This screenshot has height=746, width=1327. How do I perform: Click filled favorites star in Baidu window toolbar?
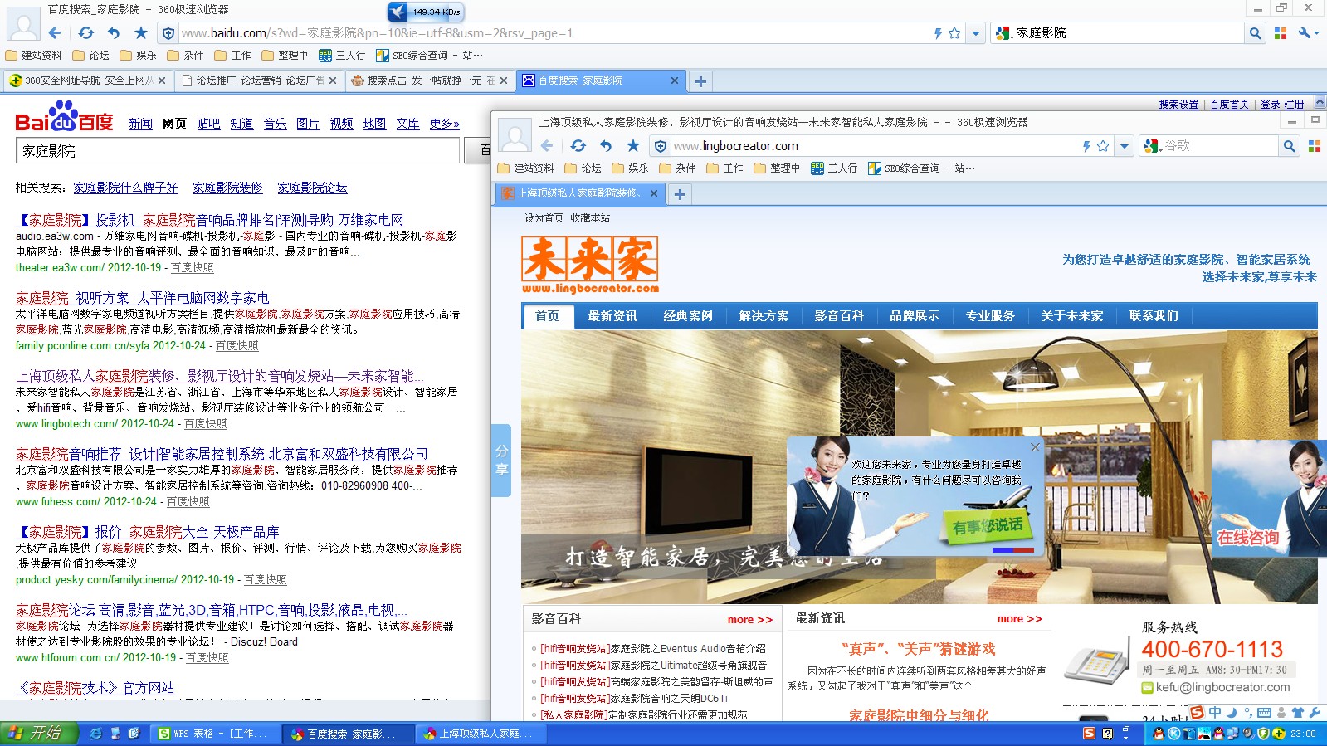point(141,33)
